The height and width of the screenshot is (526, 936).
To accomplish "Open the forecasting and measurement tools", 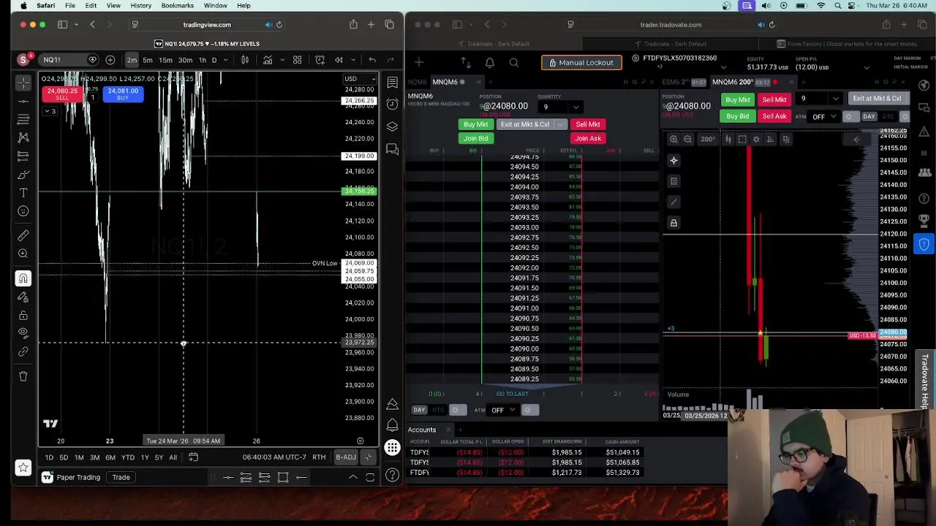I will (23, 155).
